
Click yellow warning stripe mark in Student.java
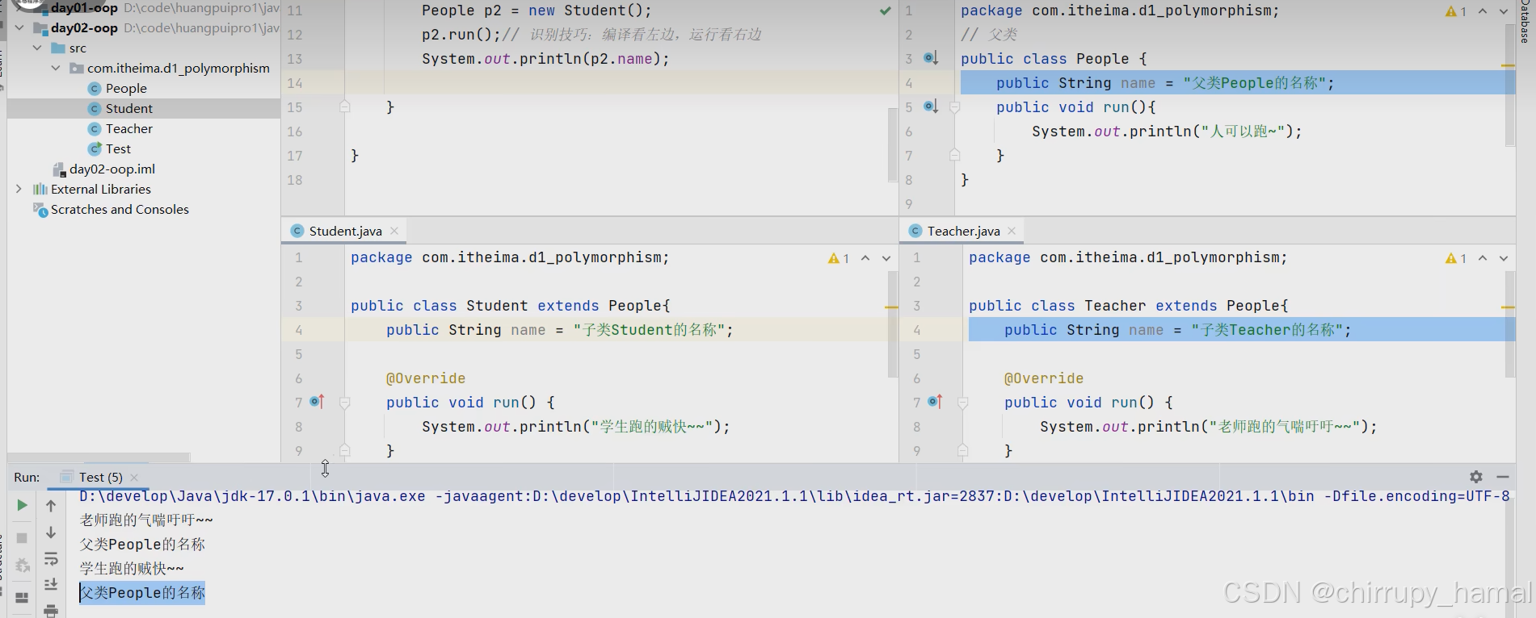pyautogui.click(x=891, y=307)
